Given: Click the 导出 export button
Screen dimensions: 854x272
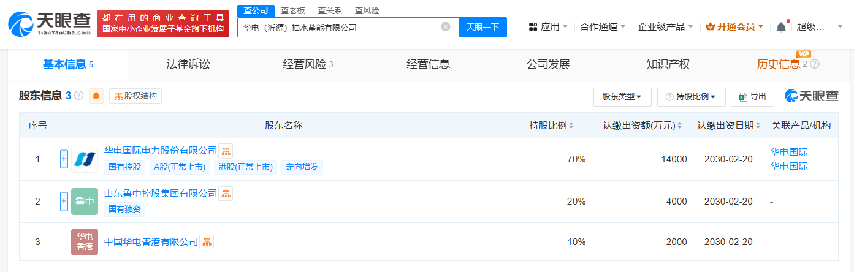Looking at the screenshot, I should tap(752, 97).
